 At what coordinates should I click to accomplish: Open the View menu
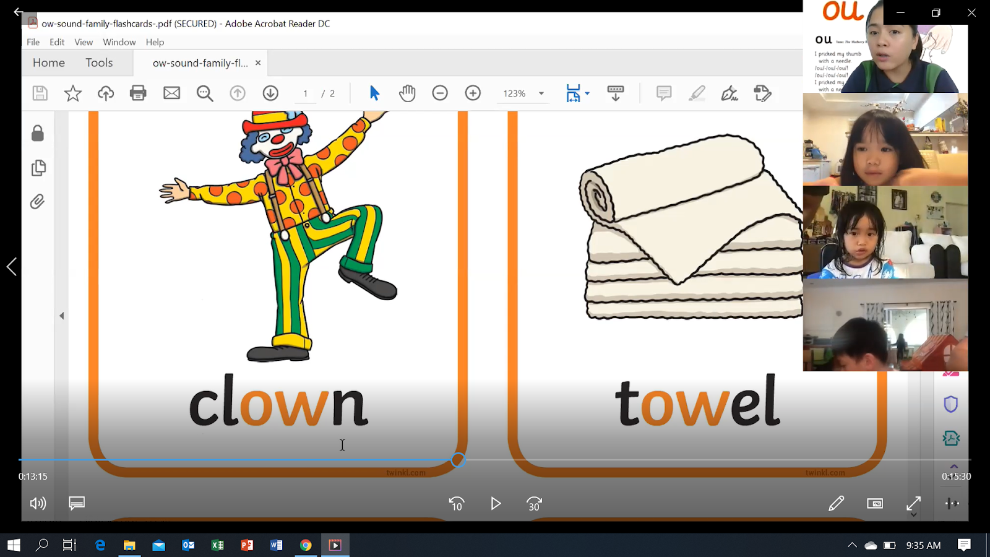pos(84,42)
